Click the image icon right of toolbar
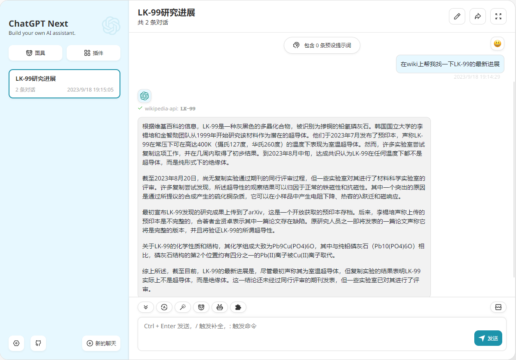The height and width of the screenshot is (360, 516). click(498, 307)
